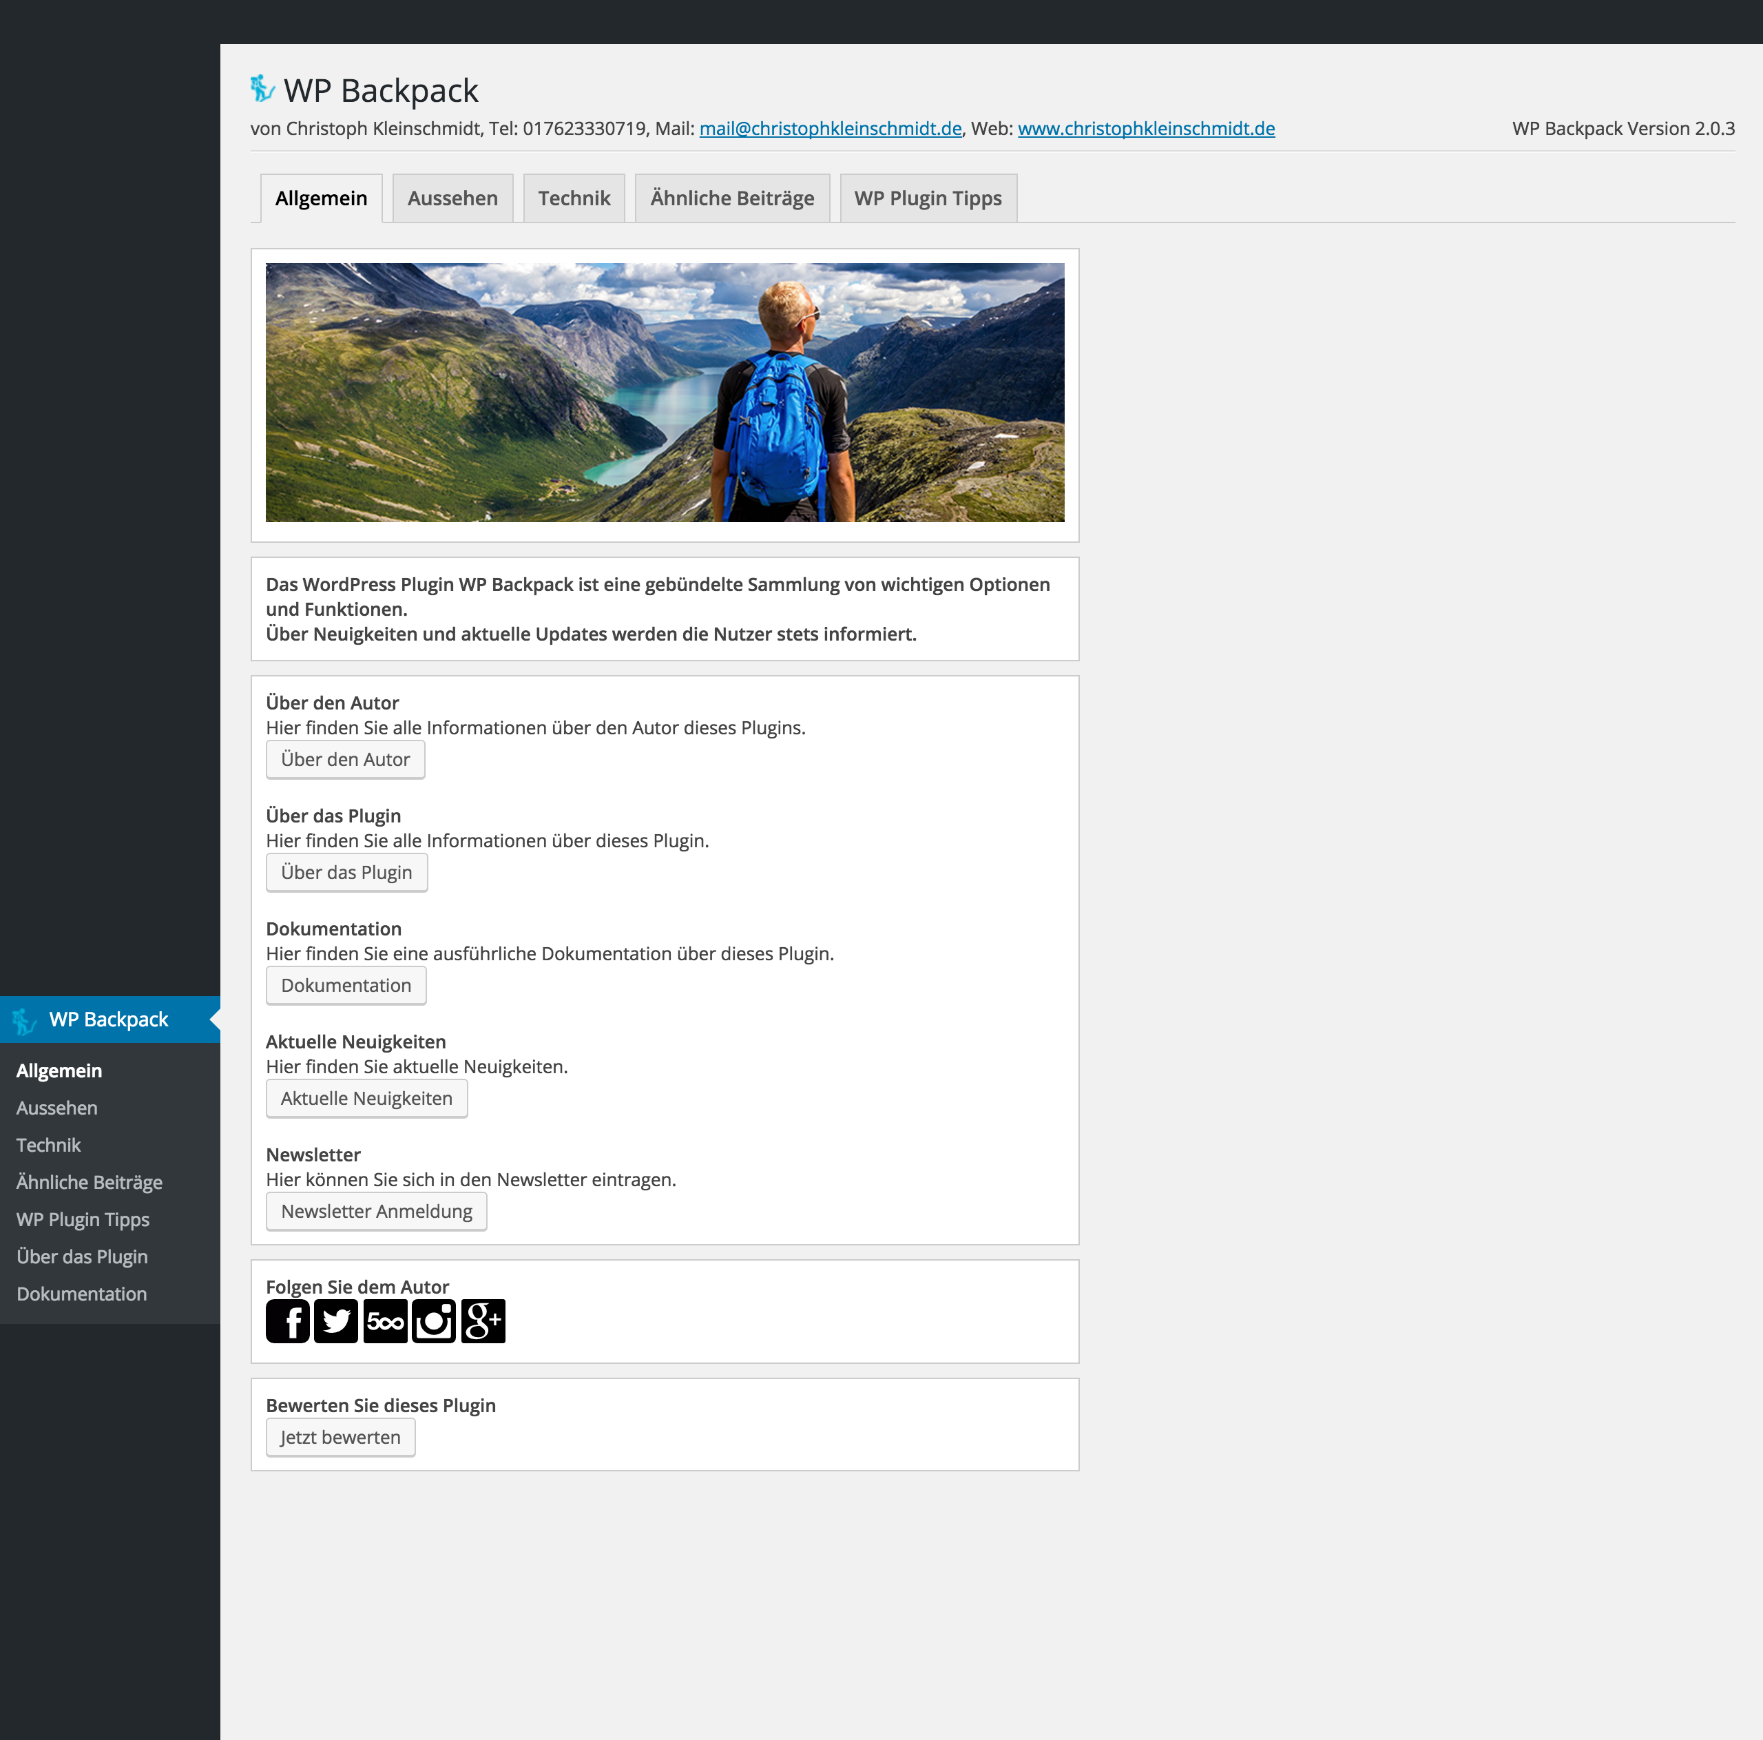Click the Folgen Sie dem Autor heading
Screen dimensions: 1763x1740
[357, 1286]
